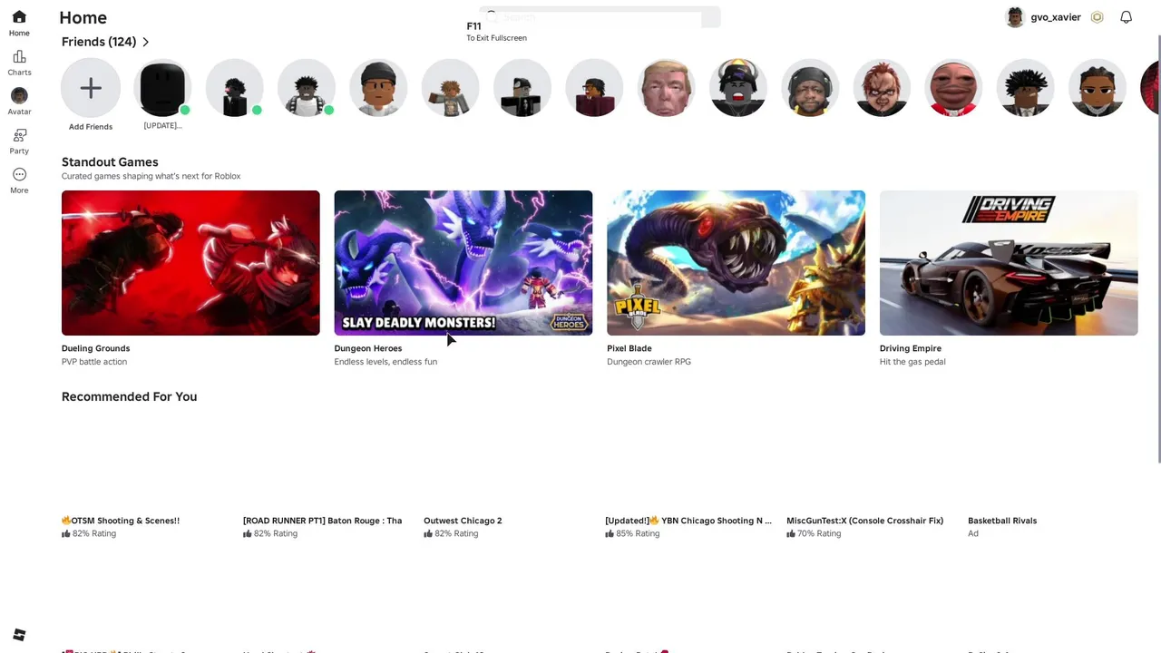
Task: Click the Friends (124) heading
Action: pyautogui.click(x=99, y=42)
